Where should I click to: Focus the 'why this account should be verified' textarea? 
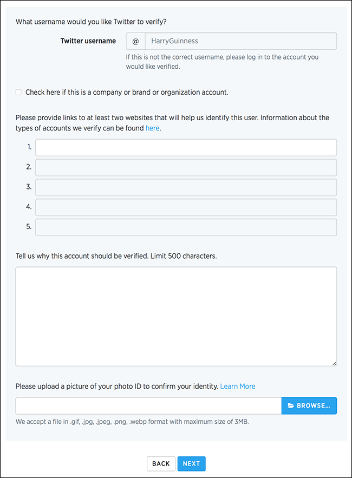point(176,316)
